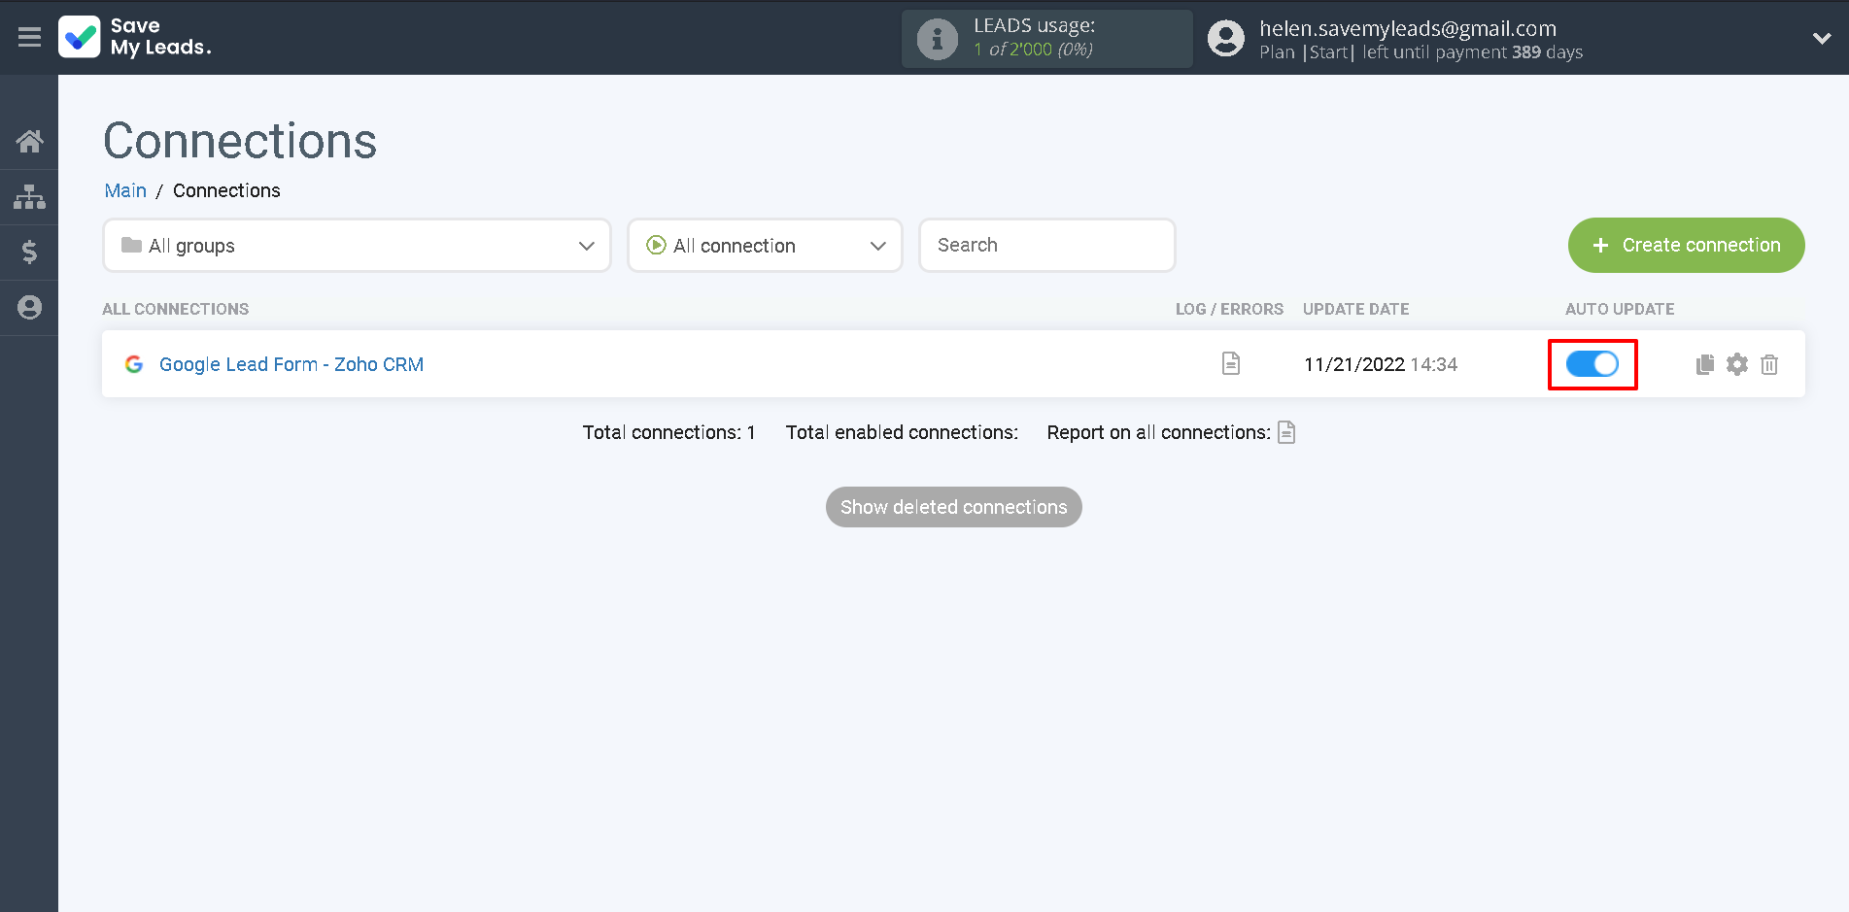The height and width of the screenshot is (912, 1849).
Task: Click the LEADS usage counter text
Action: [x=1033, y=50]
